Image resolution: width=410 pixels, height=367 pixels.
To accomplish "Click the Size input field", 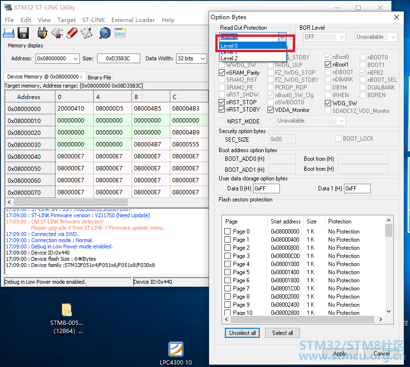I will click(119, 58).
